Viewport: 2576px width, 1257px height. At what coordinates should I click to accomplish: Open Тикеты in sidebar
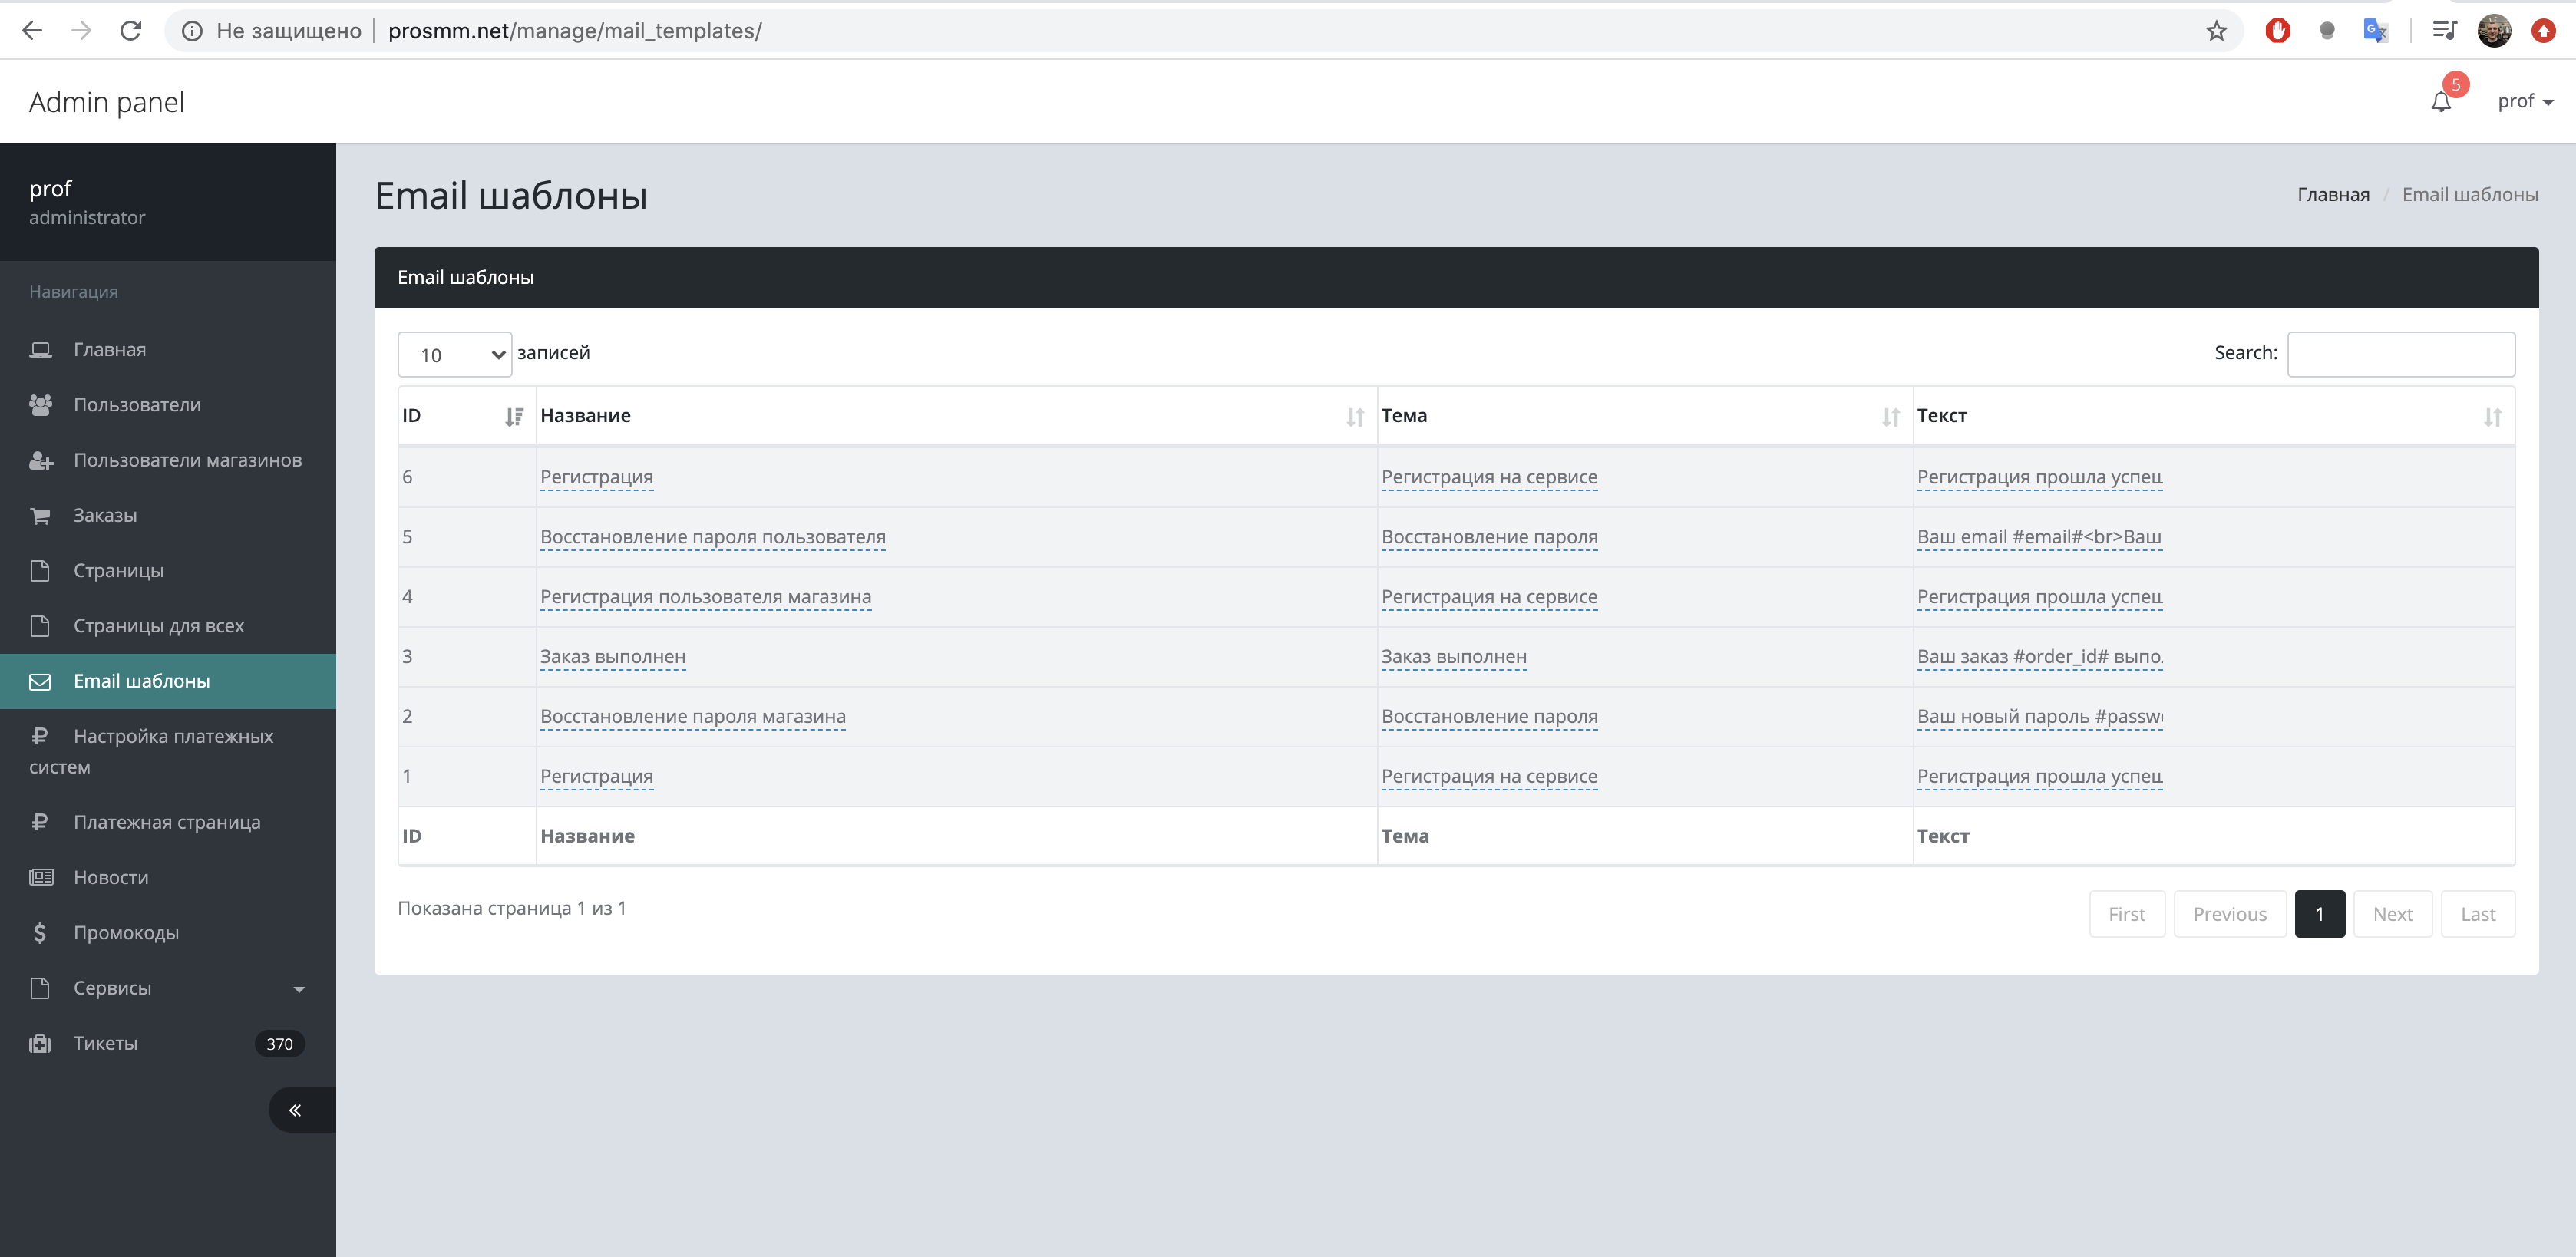tap(168, 1043)
